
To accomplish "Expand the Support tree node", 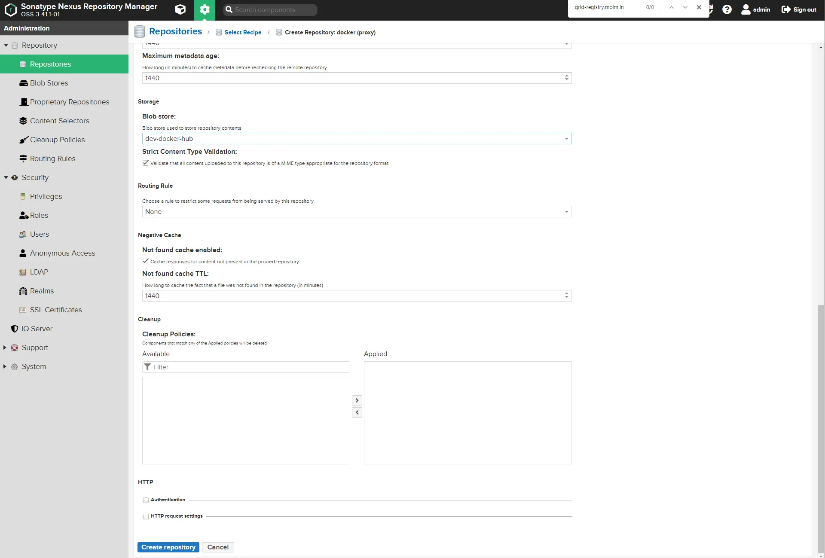I will [x=5, y=348].
